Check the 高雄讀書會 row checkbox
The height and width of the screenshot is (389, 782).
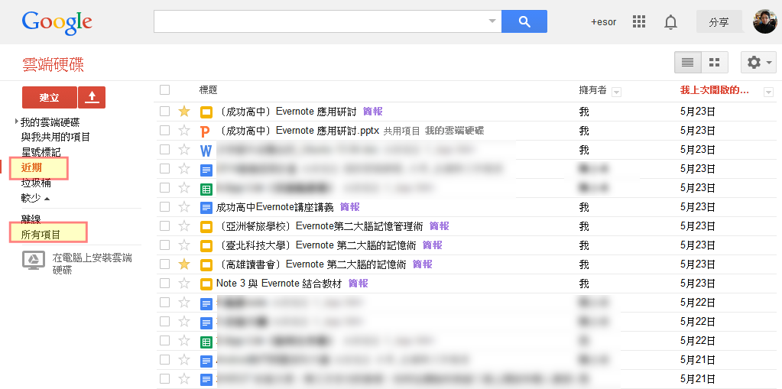pos(164,264)
